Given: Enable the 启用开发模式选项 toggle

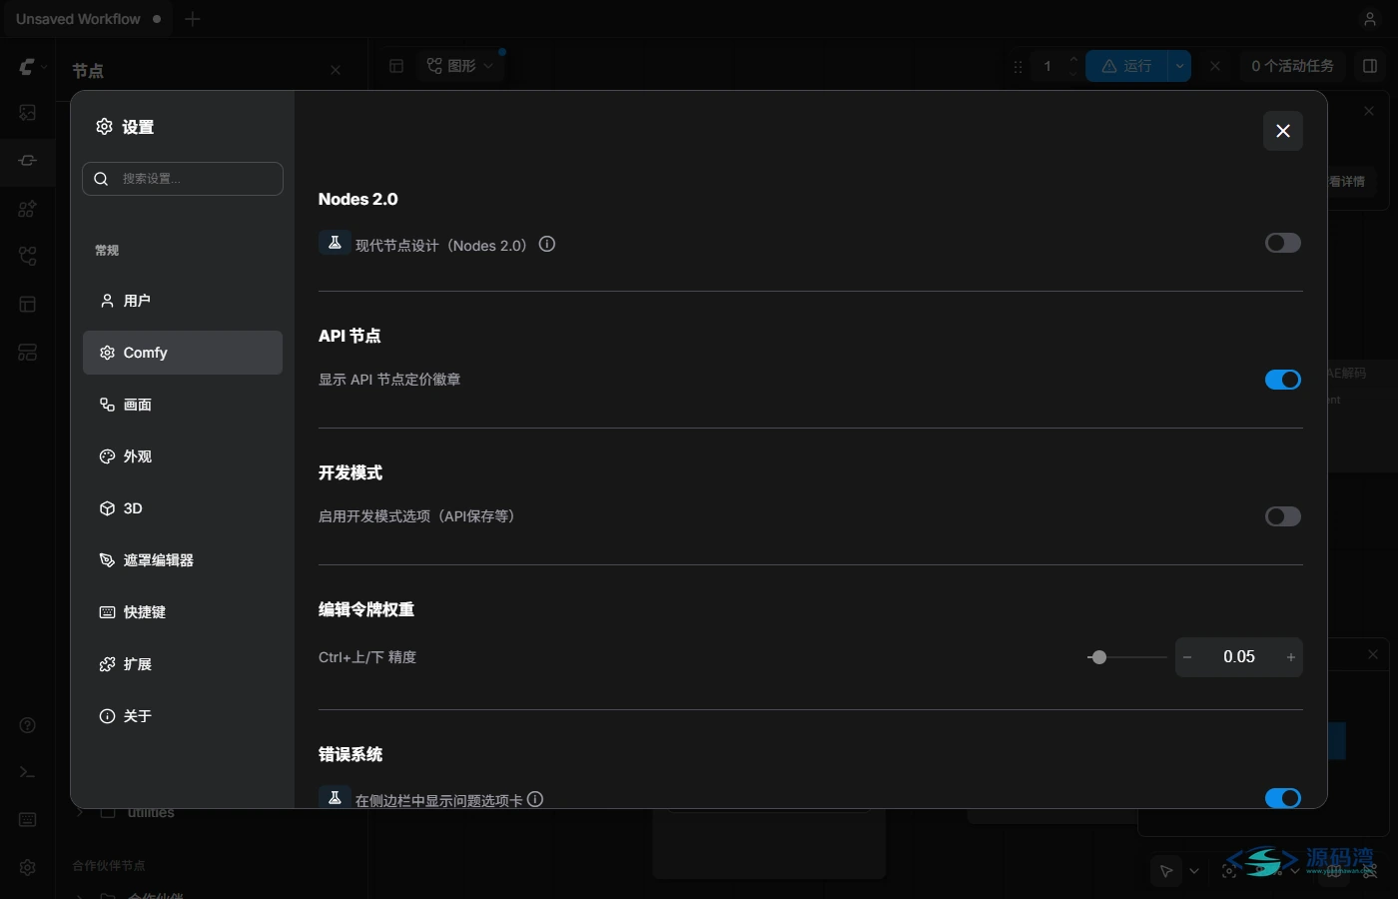Looking at the screenshot, I should [1283, 516].
